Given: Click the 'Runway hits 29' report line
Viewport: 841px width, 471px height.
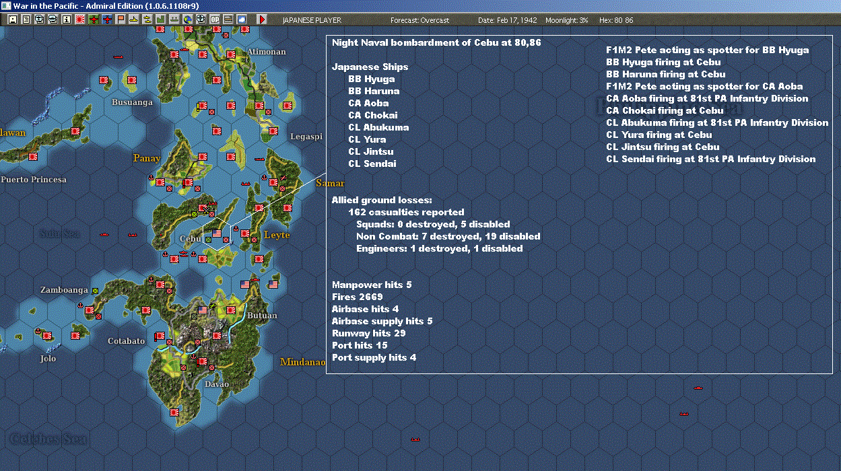Looking at the screenshot, I should (369, 333).
